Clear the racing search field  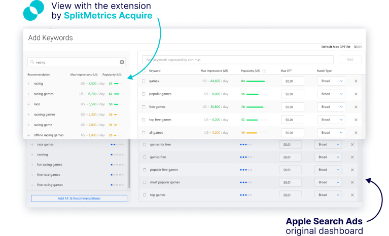122,62
